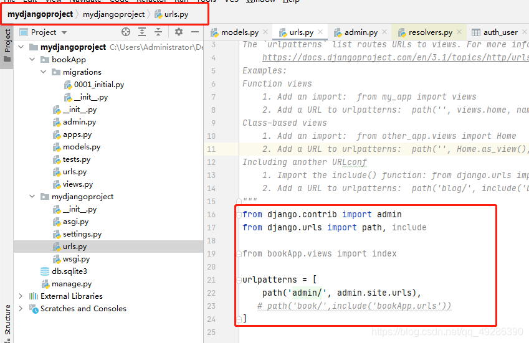The width and height of the screenshot is (529, 343).
Task: Close the resolvers.py tab
Action: coord(459,32)
